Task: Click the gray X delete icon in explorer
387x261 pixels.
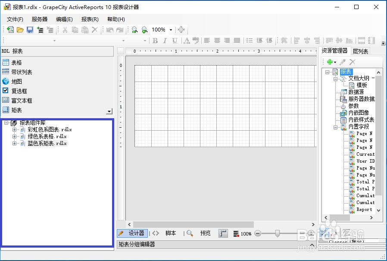Action: pyautogui.click(x=353, y=62)
